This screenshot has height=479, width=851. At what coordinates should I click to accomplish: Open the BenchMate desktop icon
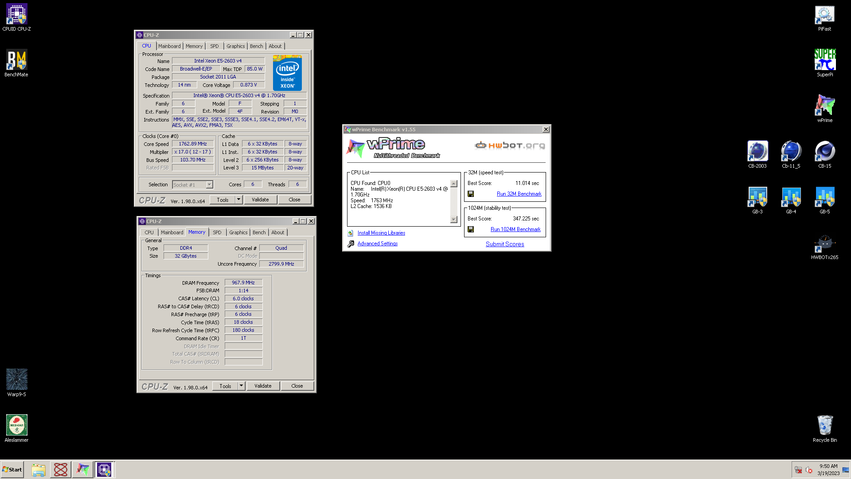click(16, 63)
